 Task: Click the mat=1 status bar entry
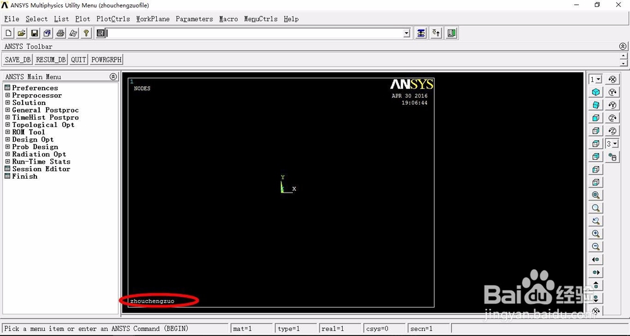coord(251,328)
